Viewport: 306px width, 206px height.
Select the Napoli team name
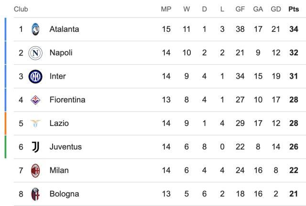point(61,53)
